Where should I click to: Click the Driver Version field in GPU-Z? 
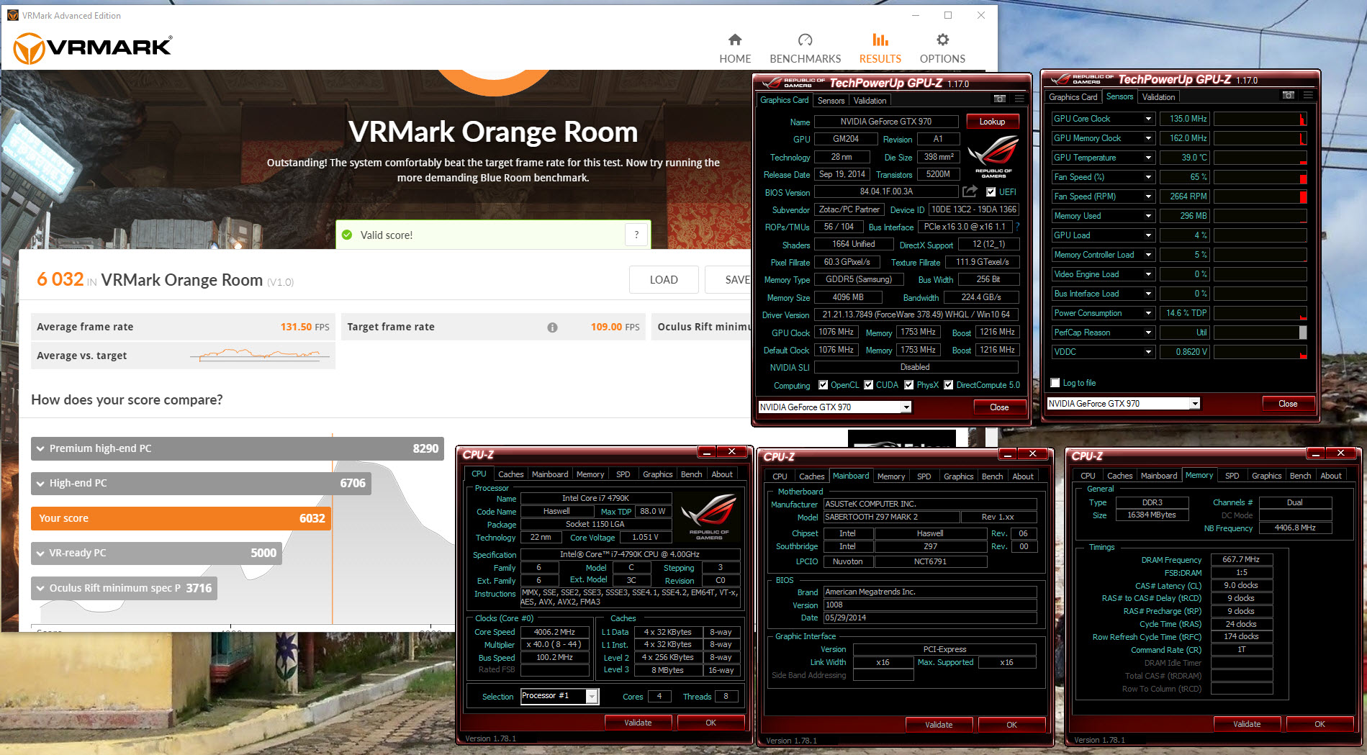[916, 315]
